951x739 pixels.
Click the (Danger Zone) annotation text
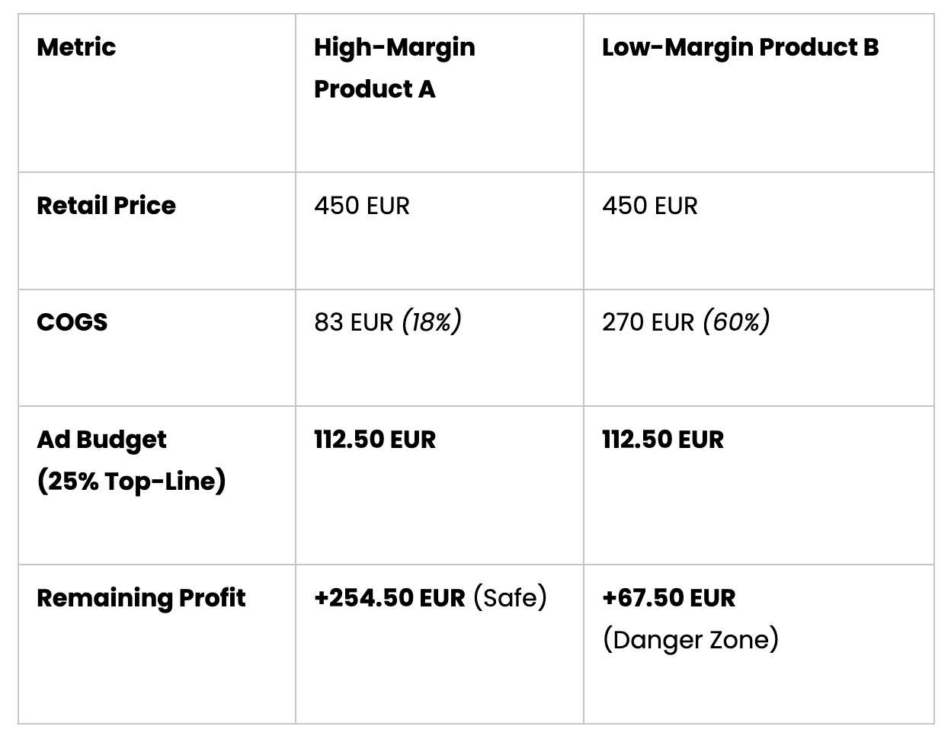coord(691,639)
